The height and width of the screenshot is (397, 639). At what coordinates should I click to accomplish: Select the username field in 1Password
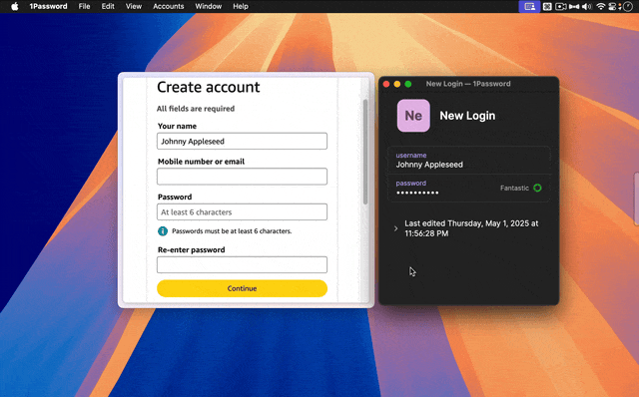(x=468, y=161)
